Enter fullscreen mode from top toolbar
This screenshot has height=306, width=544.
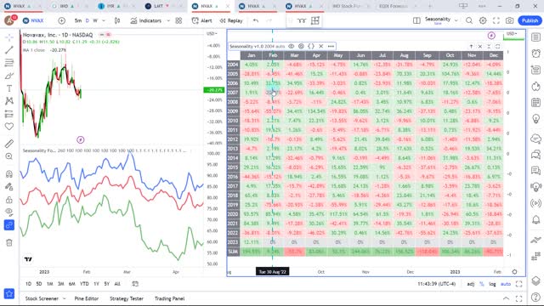pyautogui.click(x=496, y=20)
